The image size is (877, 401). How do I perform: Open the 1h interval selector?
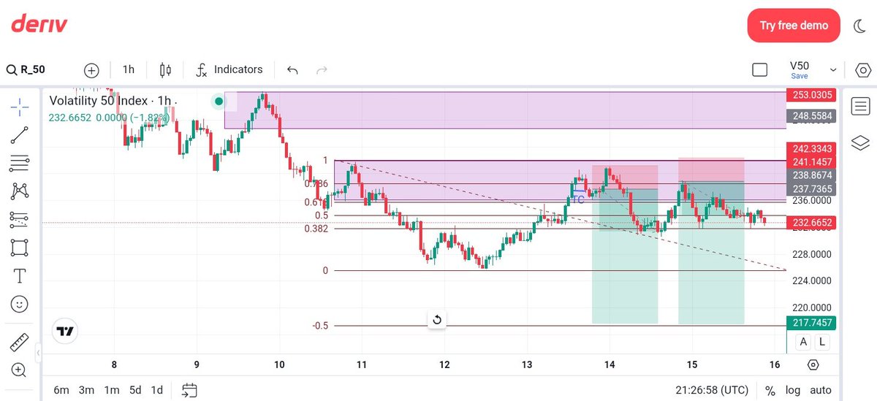[129, 69]
